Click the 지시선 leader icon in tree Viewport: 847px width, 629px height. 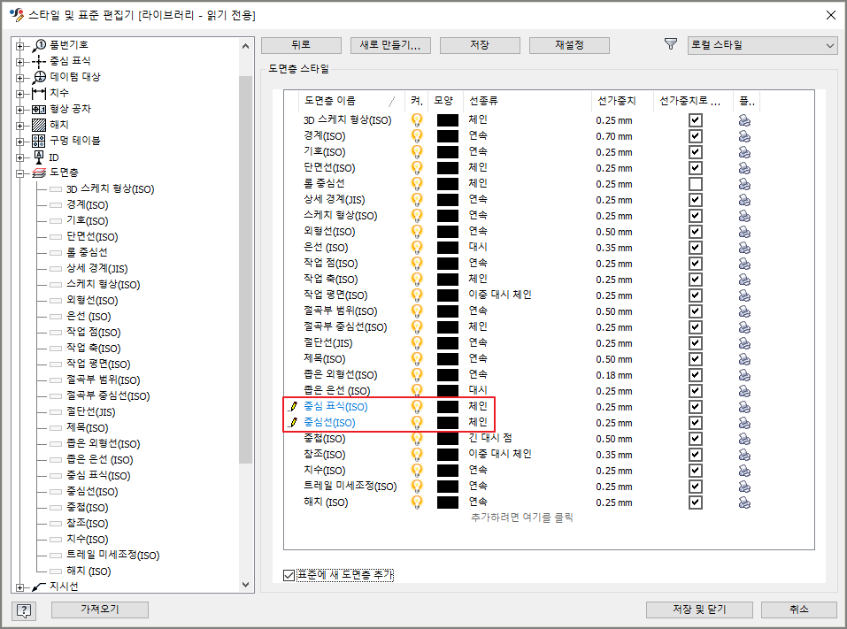(39, 587)
